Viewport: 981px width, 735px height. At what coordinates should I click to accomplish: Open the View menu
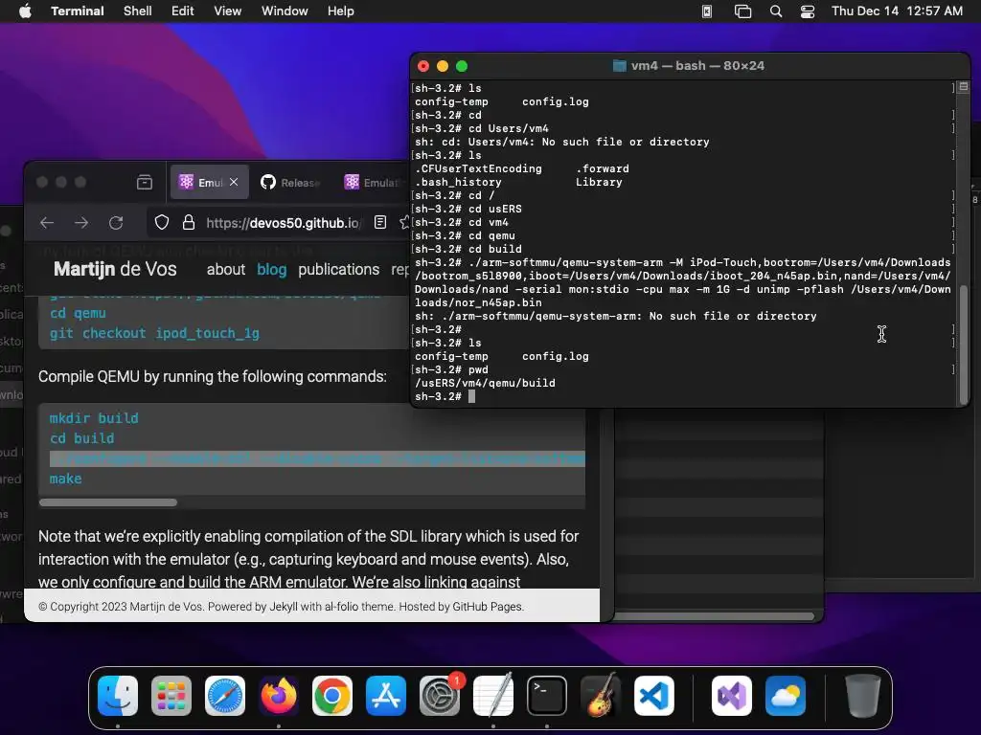click(228, 11)
